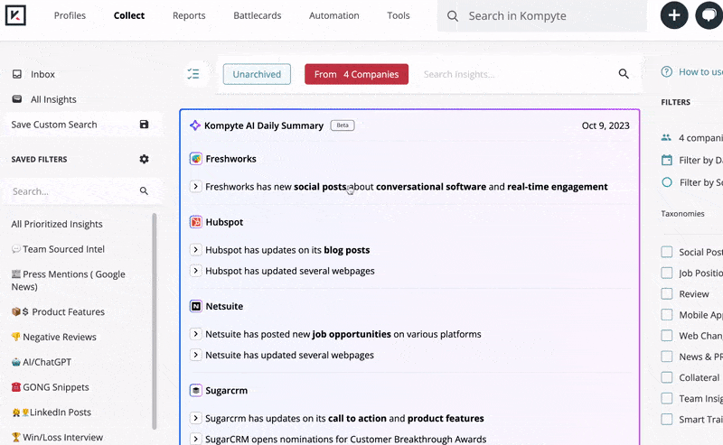Click Save Custom Search
Viewport: 723px width, 445px height.
54,125
